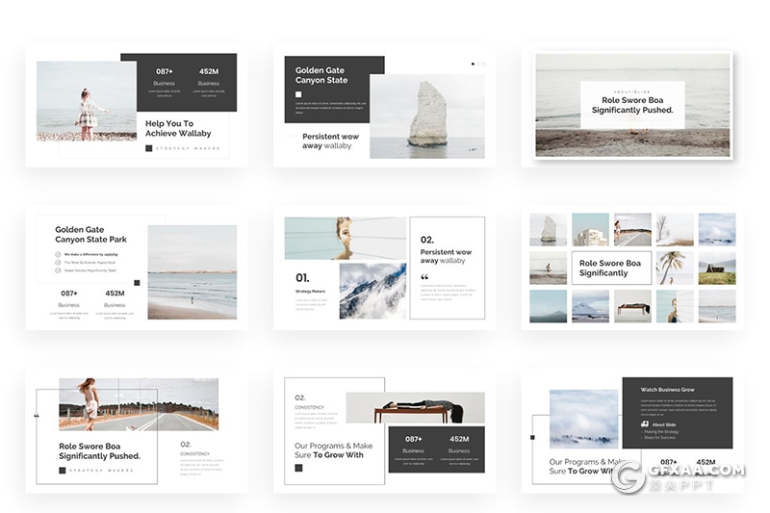Toggle the check circle beside 'We make a difference'

(x=58, y=254)
